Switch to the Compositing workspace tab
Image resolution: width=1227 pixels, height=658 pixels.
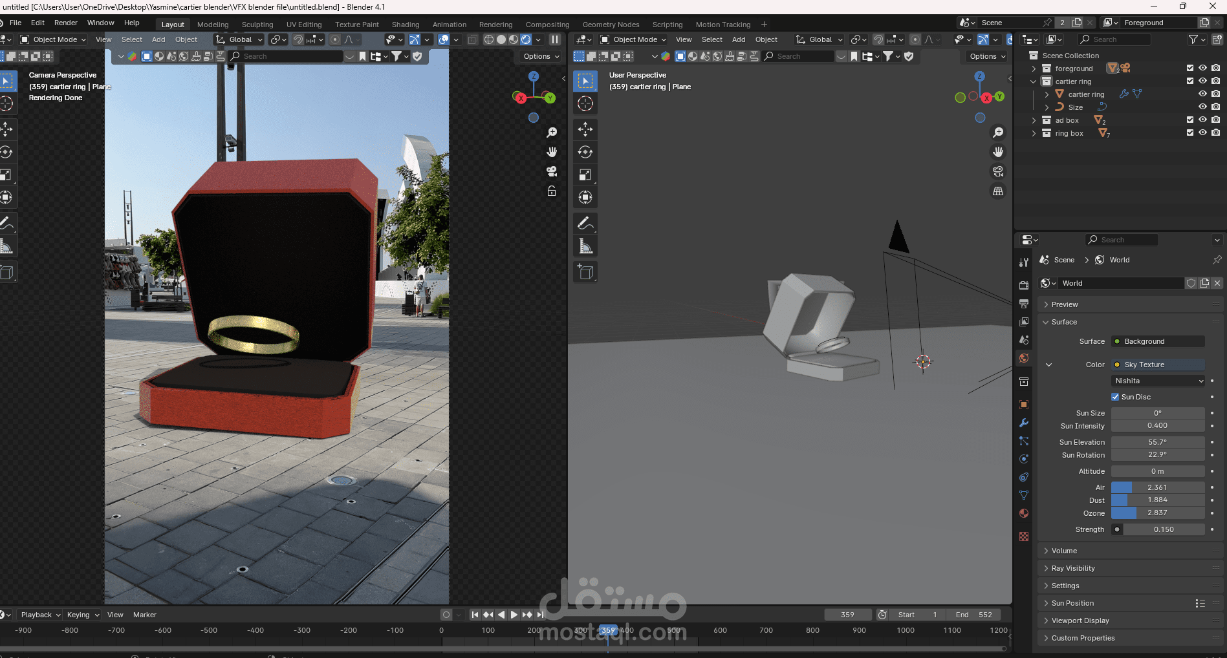(547, 25)
